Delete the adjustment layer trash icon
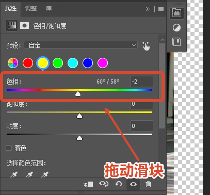The width and height of the screenshot is (210, 195). (x=148, y=184)
